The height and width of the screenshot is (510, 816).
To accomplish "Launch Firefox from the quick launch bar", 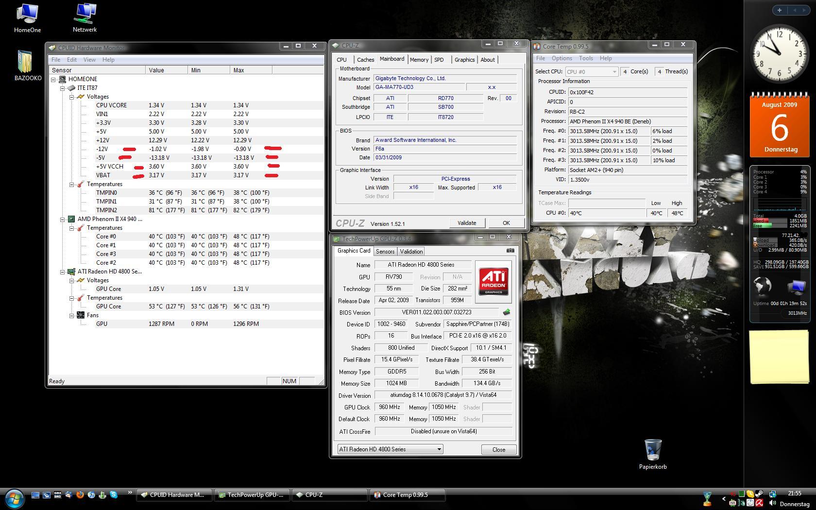I will point(80,495).
